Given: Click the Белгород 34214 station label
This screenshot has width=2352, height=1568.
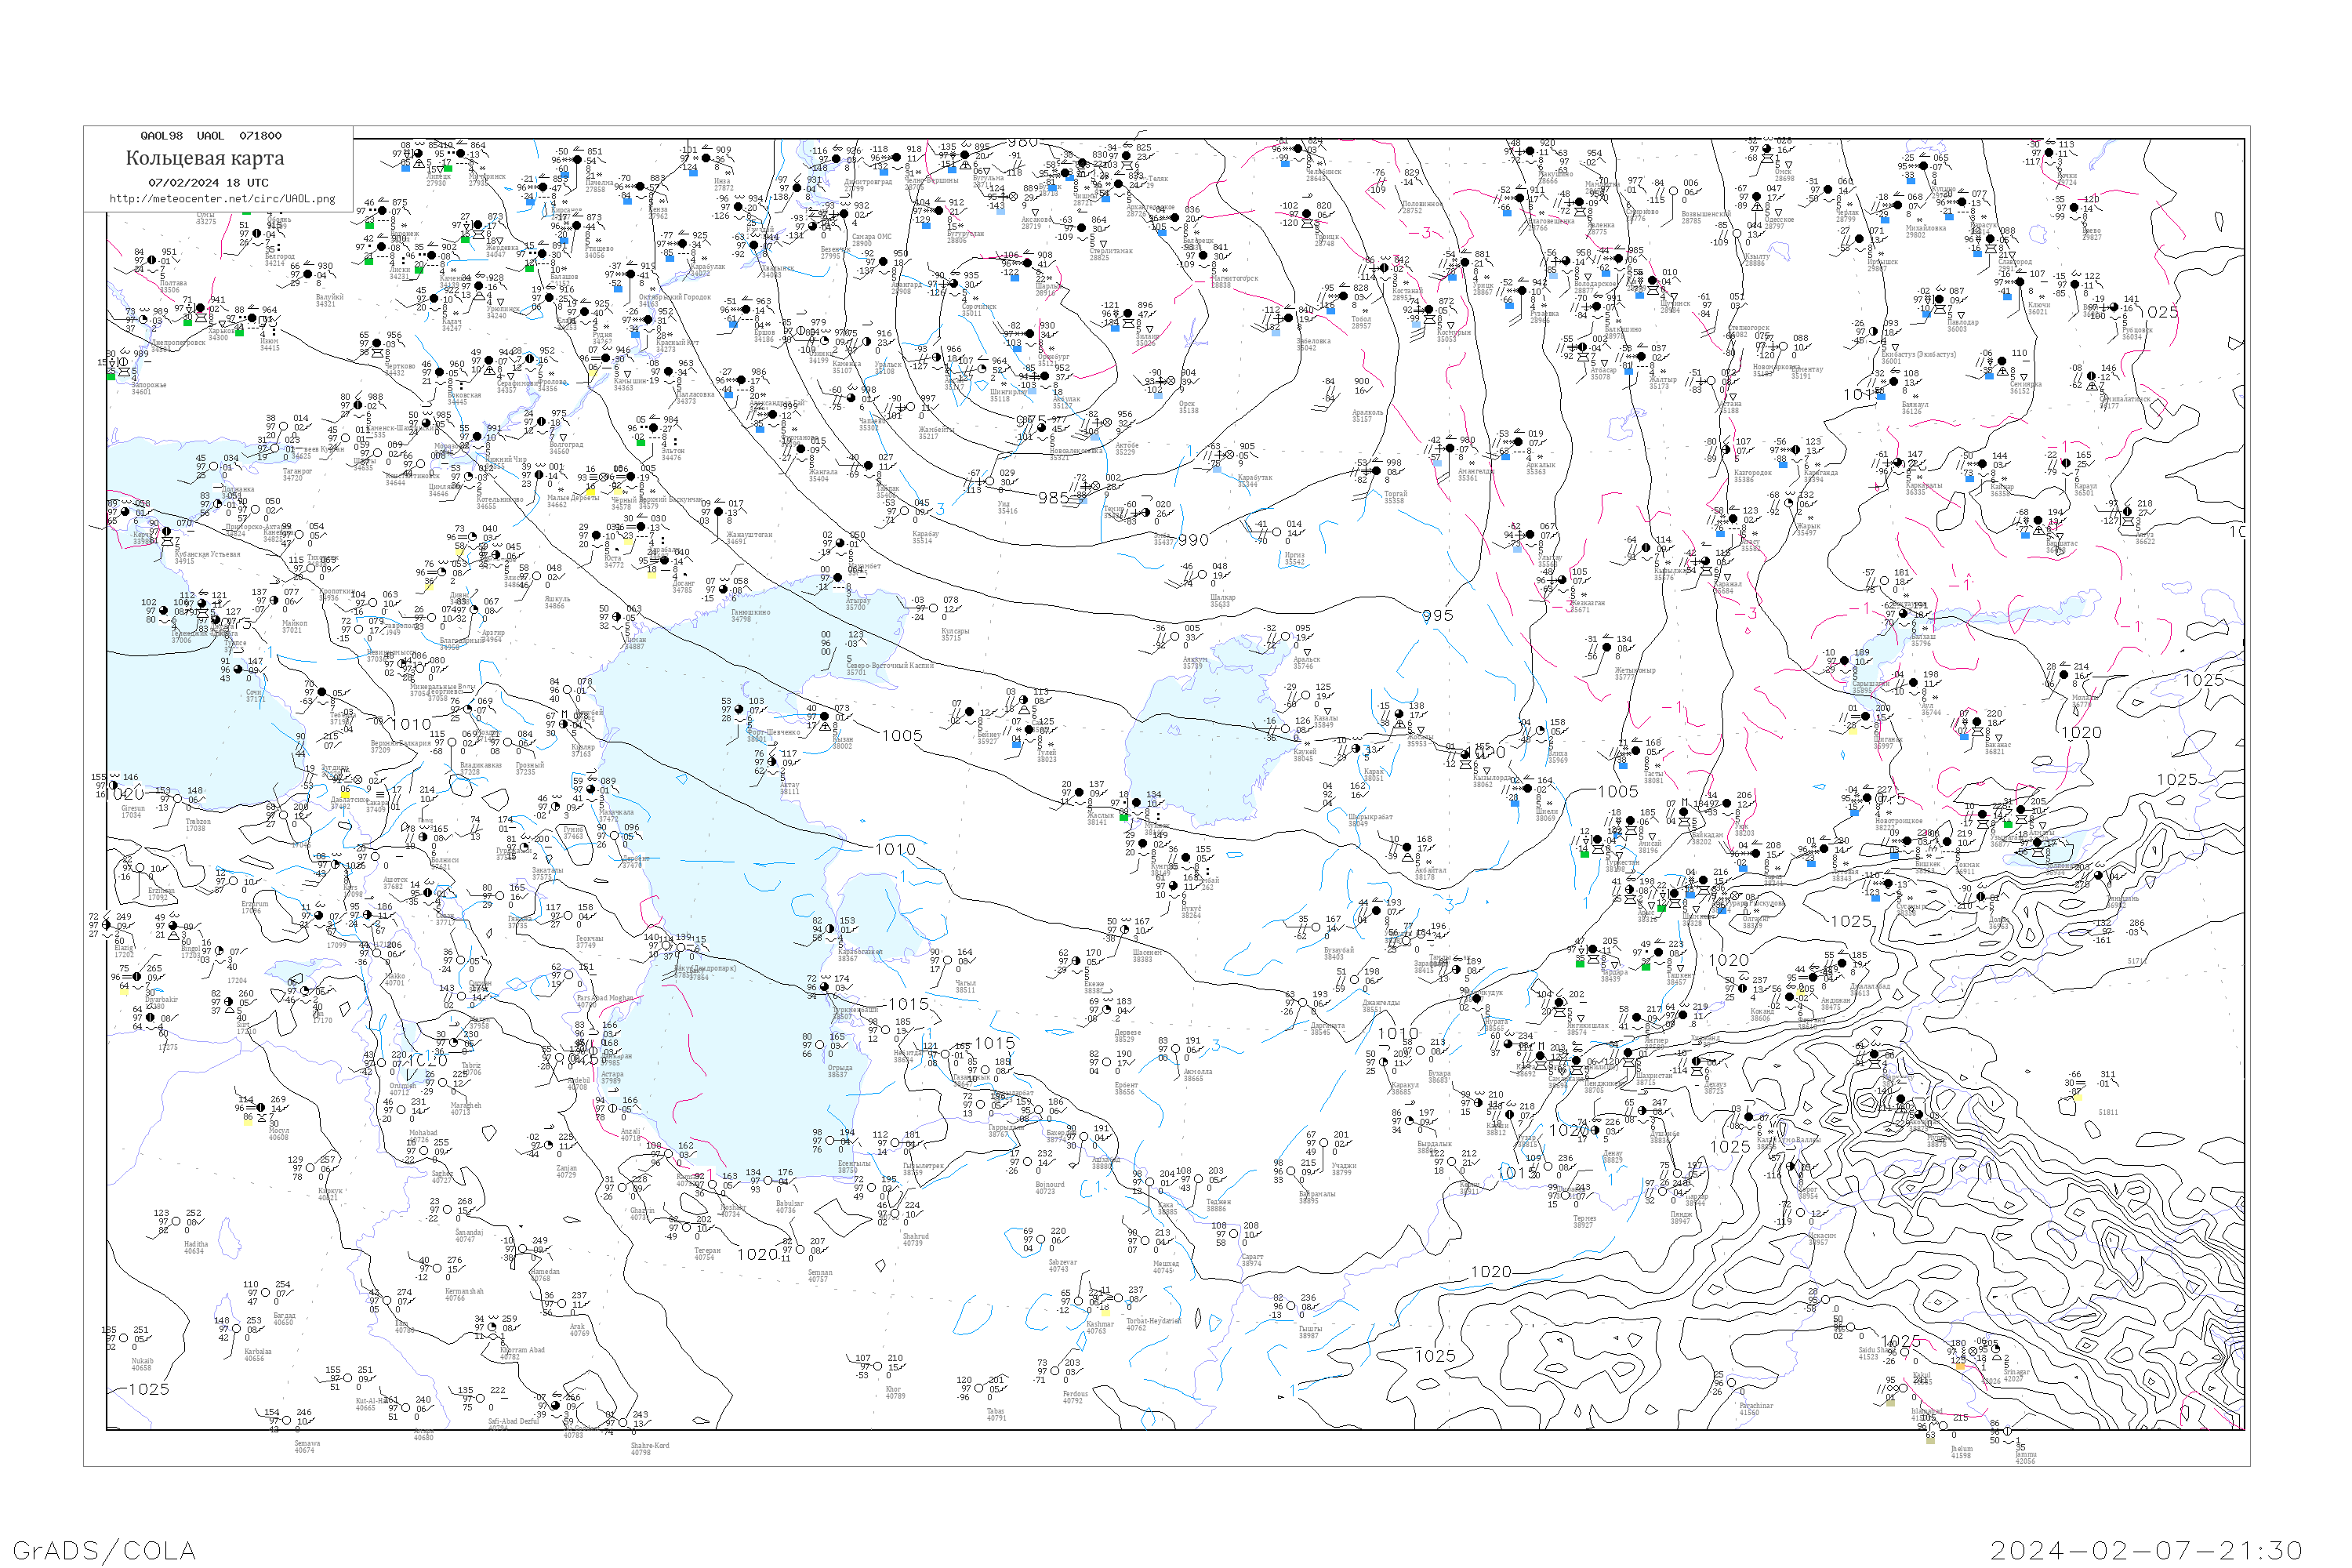Looking at the screenshot, I should [x=279, y=260].
